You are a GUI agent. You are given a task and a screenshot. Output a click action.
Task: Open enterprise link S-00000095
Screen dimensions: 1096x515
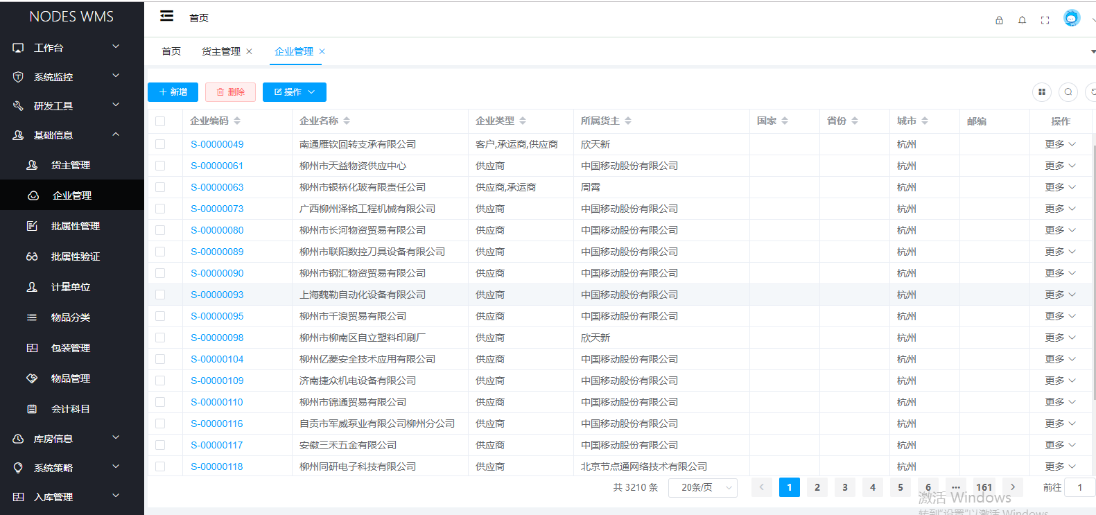217,316
